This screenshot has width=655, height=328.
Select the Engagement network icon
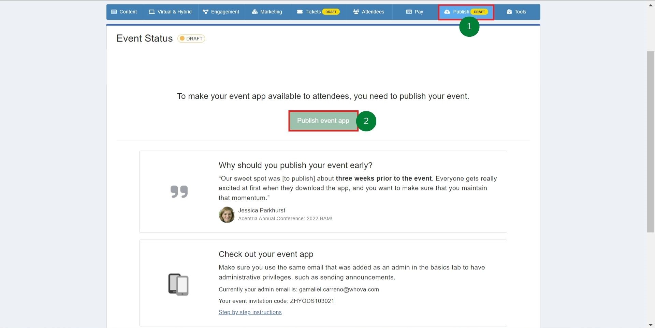205,12
